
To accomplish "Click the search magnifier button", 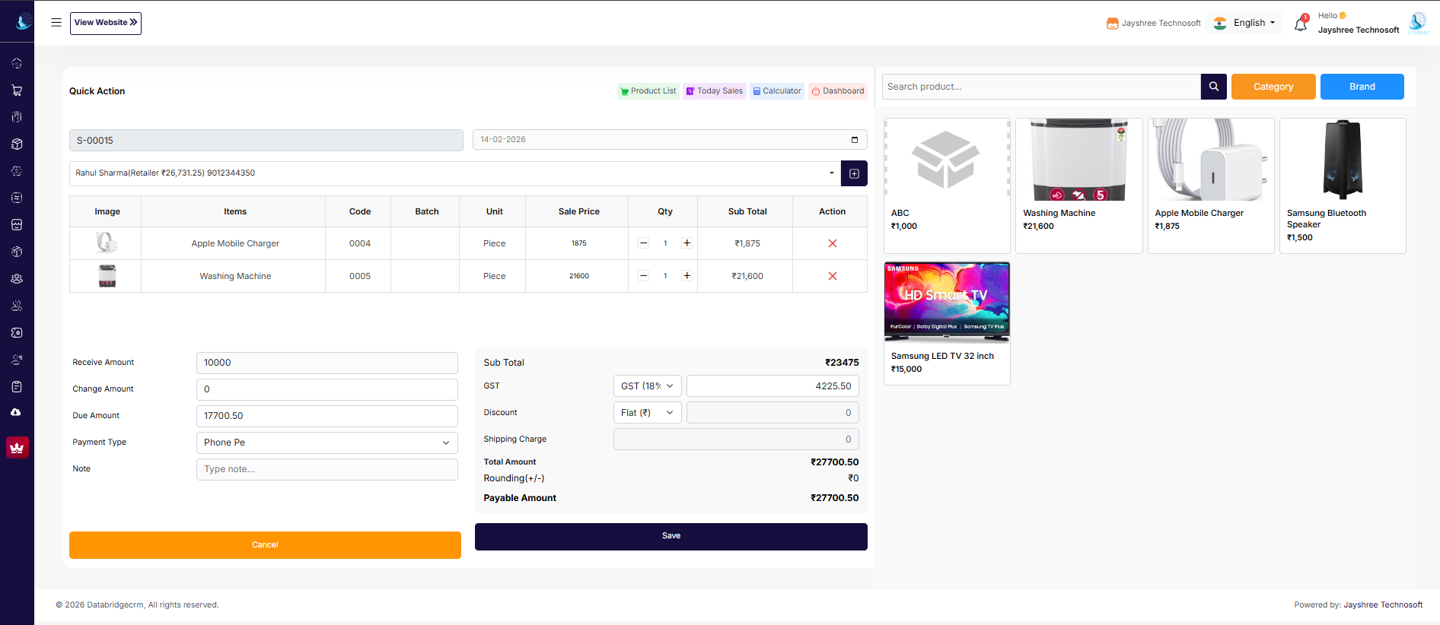I will [1214, 87].
